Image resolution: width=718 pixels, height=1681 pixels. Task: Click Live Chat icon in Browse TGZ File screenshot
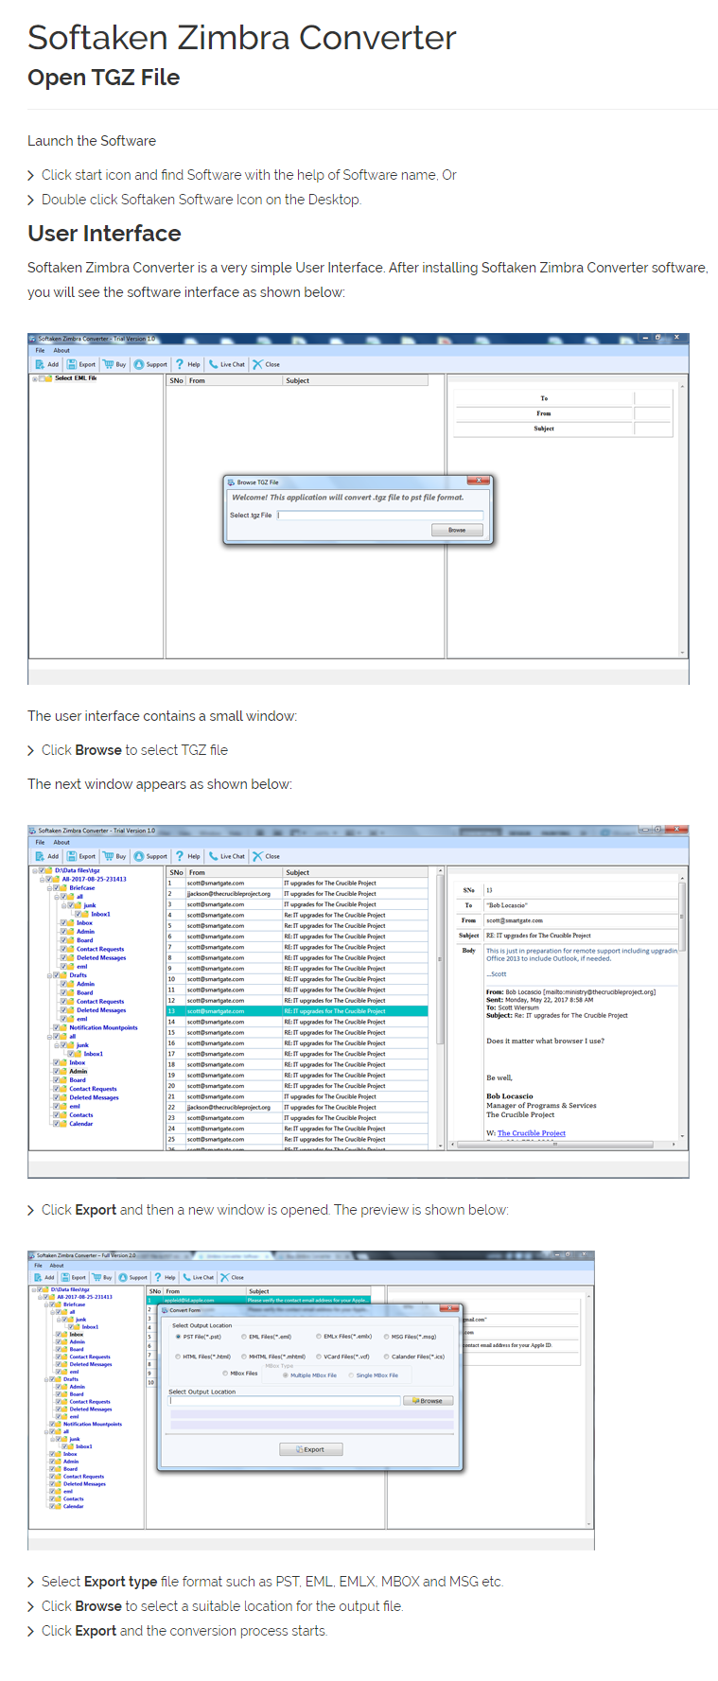[x=214, y=364]
